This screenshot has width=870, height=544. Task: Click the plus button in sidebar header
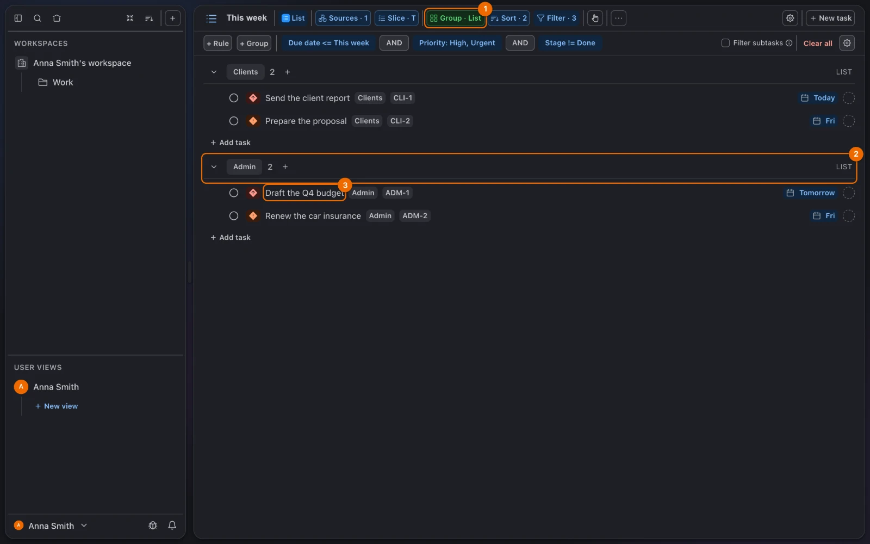[x=172, y=18]
